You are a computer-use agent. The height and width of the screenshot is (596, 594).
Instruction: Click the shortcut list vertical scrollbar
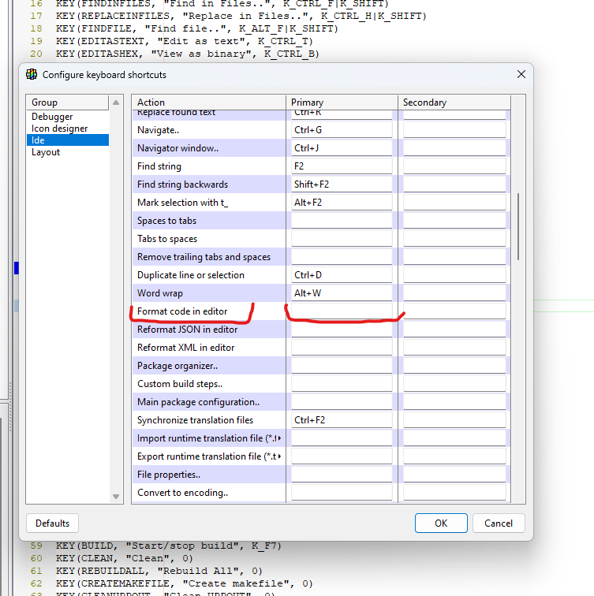click(x=517, y=227)
